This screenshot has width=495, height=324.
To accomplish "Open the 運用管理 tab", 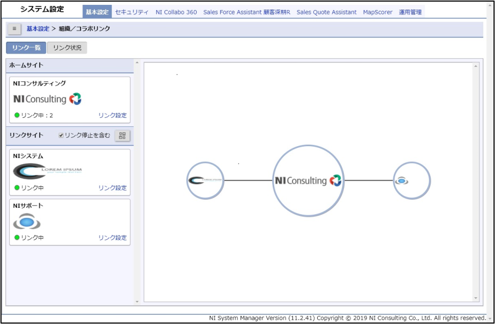I will (410, 12).
